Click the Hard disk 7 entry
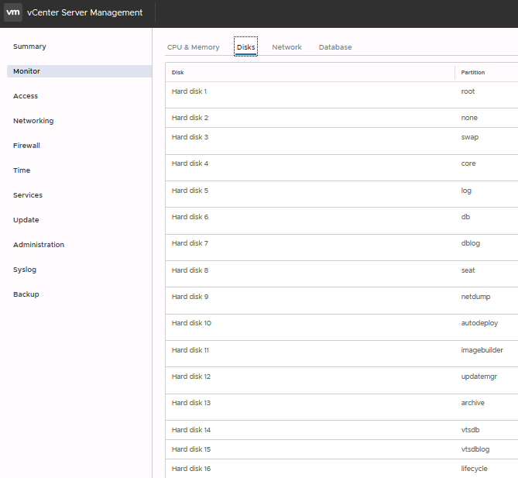 (190, 243)
